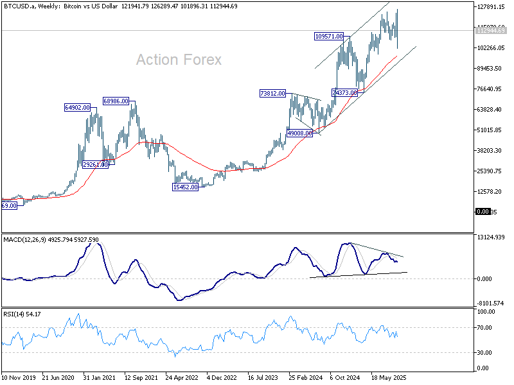
Task: Select the RSI 30.00 level label
Action: [x=484, y=352]
